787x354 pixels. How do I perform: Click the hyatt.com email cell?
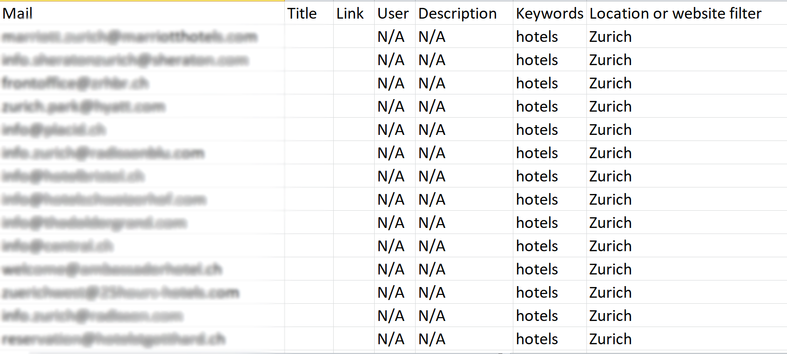click(84, 107)
